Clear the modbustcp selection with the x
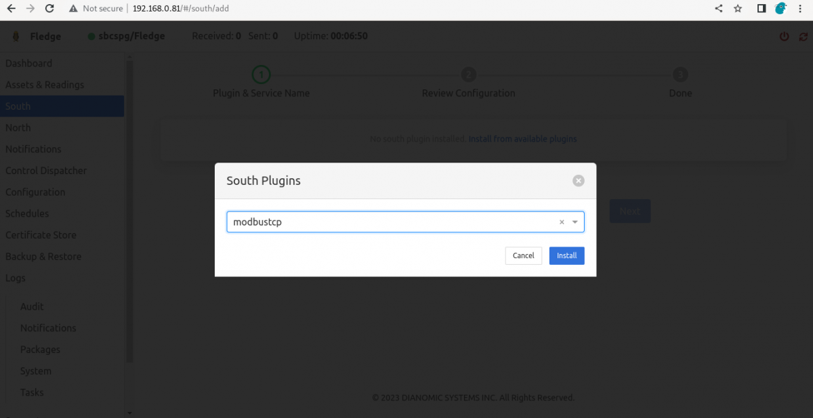Viewport: 813px width, 418px height. 562,222
